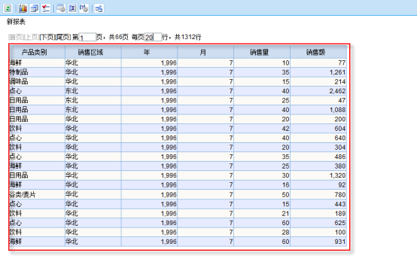
Task: Click sales amount cell 780
Action: point(318,195)
